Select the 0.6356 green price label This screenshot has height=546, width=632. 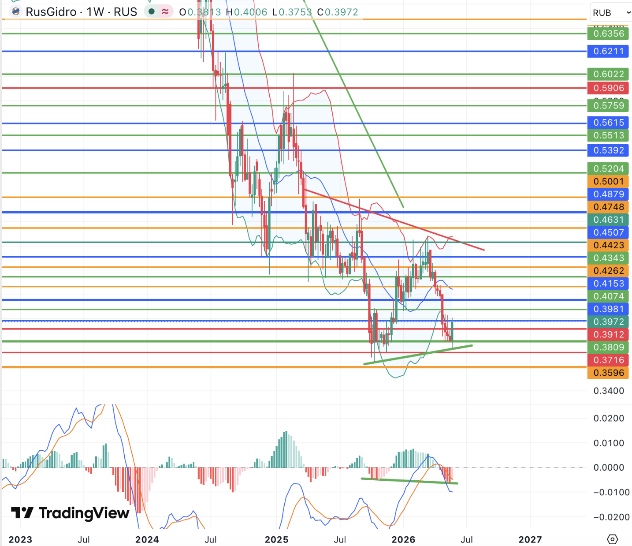pyautogui.click(x=609, y=34)
